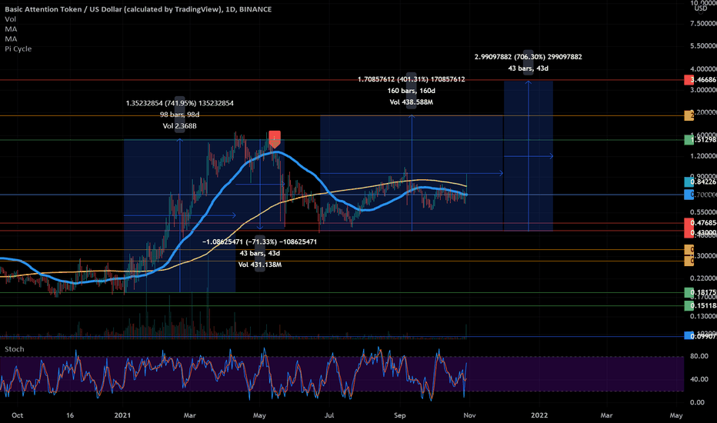The width and height of the screenshot is (717, 423).
Task: Select the 'Vol 431.138M' label
Action: [260, 265]
